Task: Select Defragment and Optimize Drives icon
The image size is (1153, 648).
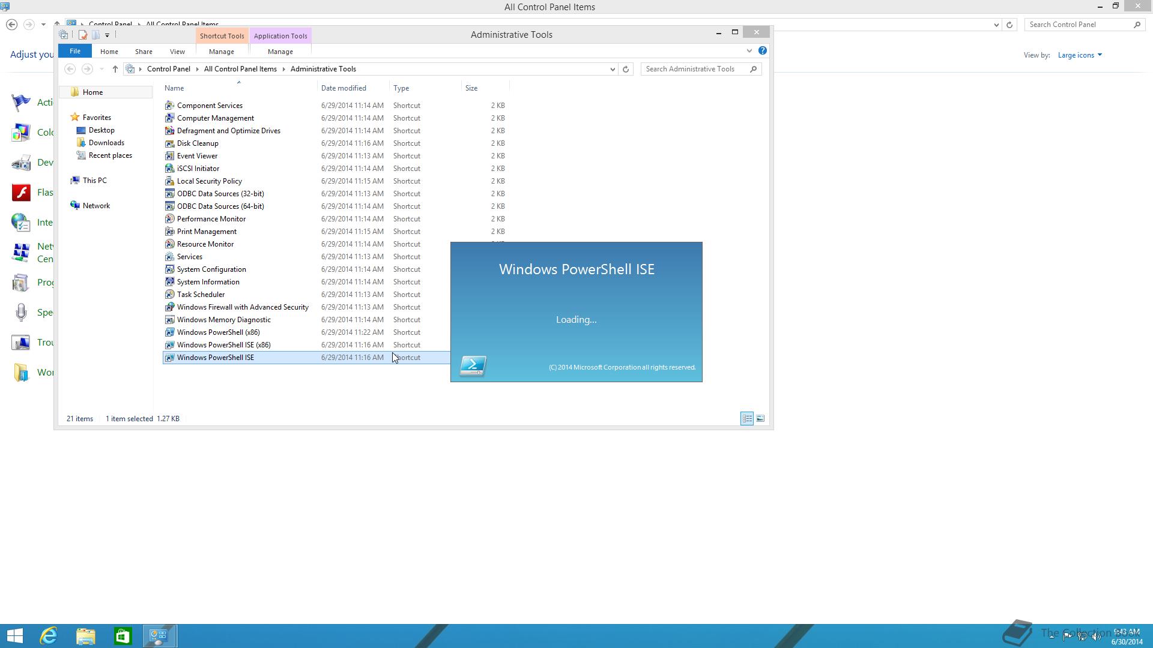Action: tap(169, 131)
